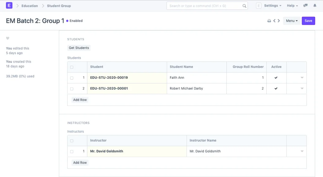Edit student EDU-STU-2020-00019 cell
This screenshot has width=323, height=177.
click(127, 78)
